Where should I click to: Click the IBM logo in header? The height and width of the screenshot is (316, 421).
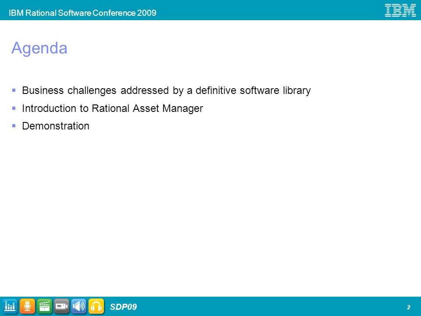click(x=400, y=10)
